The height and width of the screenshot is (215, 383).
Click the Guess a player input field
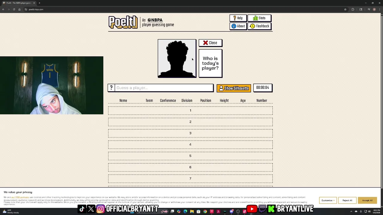coord(164,88)
